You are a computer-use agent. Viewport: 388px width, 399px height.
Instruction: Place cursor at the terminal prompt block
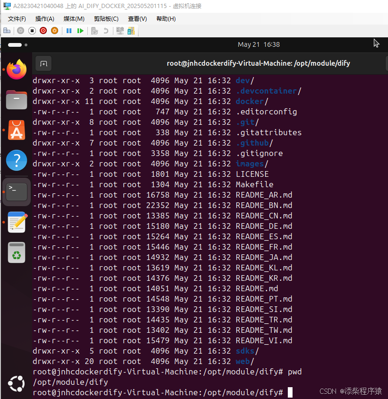point(290,392)
